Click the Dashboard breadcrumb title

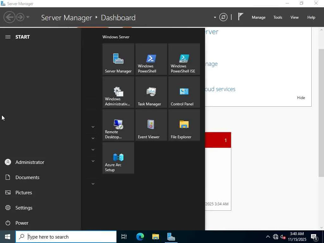pos(118,18)
